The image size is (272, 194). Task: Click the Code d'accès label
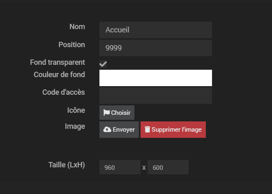coord(64,92)
